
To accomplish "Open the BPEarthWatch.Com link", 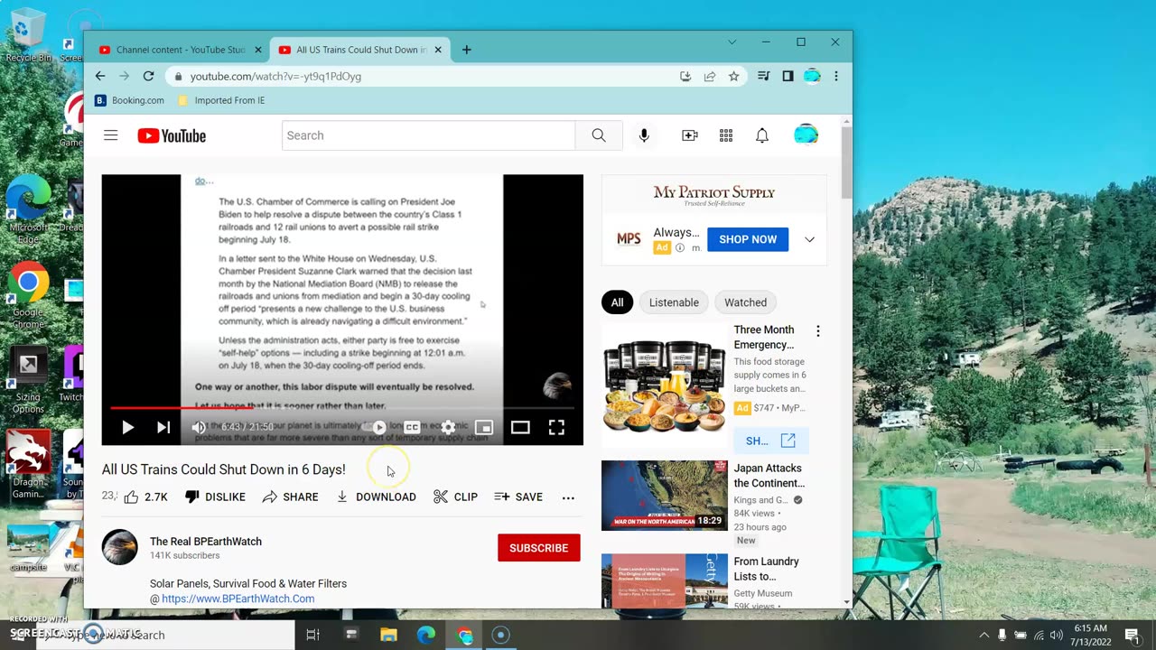I will pyautogui.click(x=238, y=599).
